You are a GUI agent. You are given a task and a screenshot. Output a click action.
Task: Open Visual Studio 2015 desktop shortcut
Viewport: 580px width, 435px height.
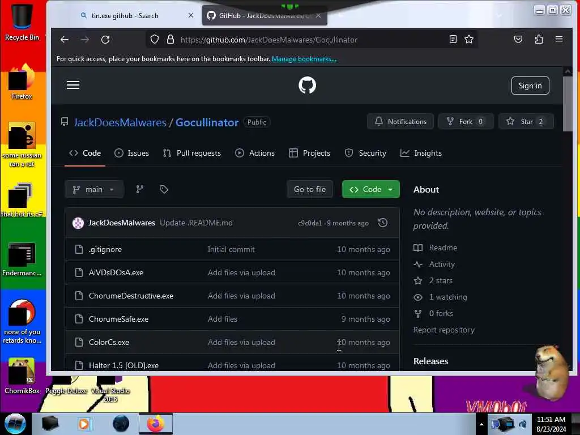[x=110, y=390]
